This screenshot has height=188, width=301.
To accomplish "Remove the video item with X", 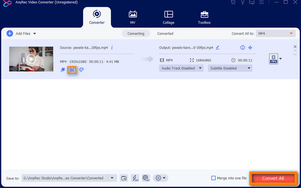I will [x=295, y=47].
